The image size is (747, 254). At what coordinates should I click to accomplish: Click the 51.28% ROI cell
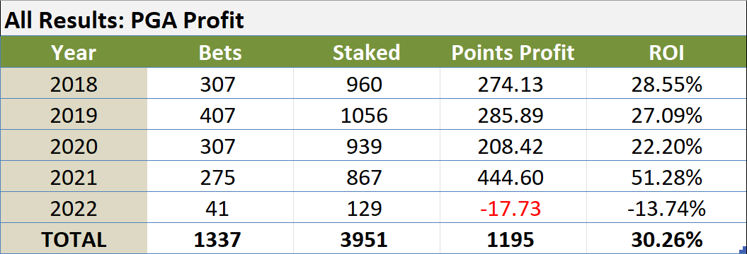pos(666,178)
